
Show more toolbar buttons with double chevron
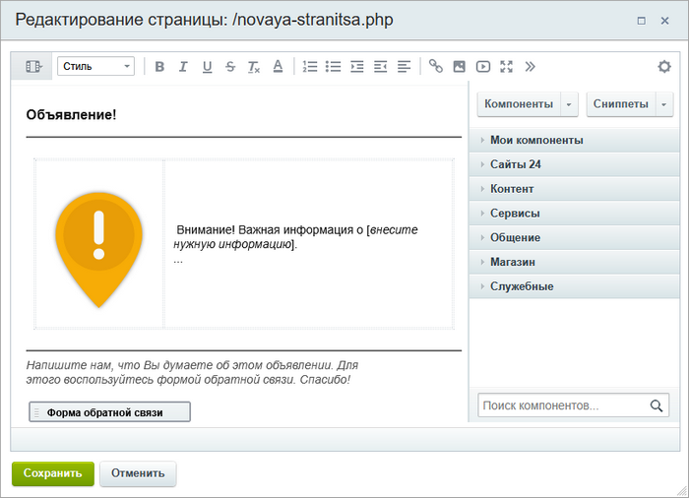531,67
